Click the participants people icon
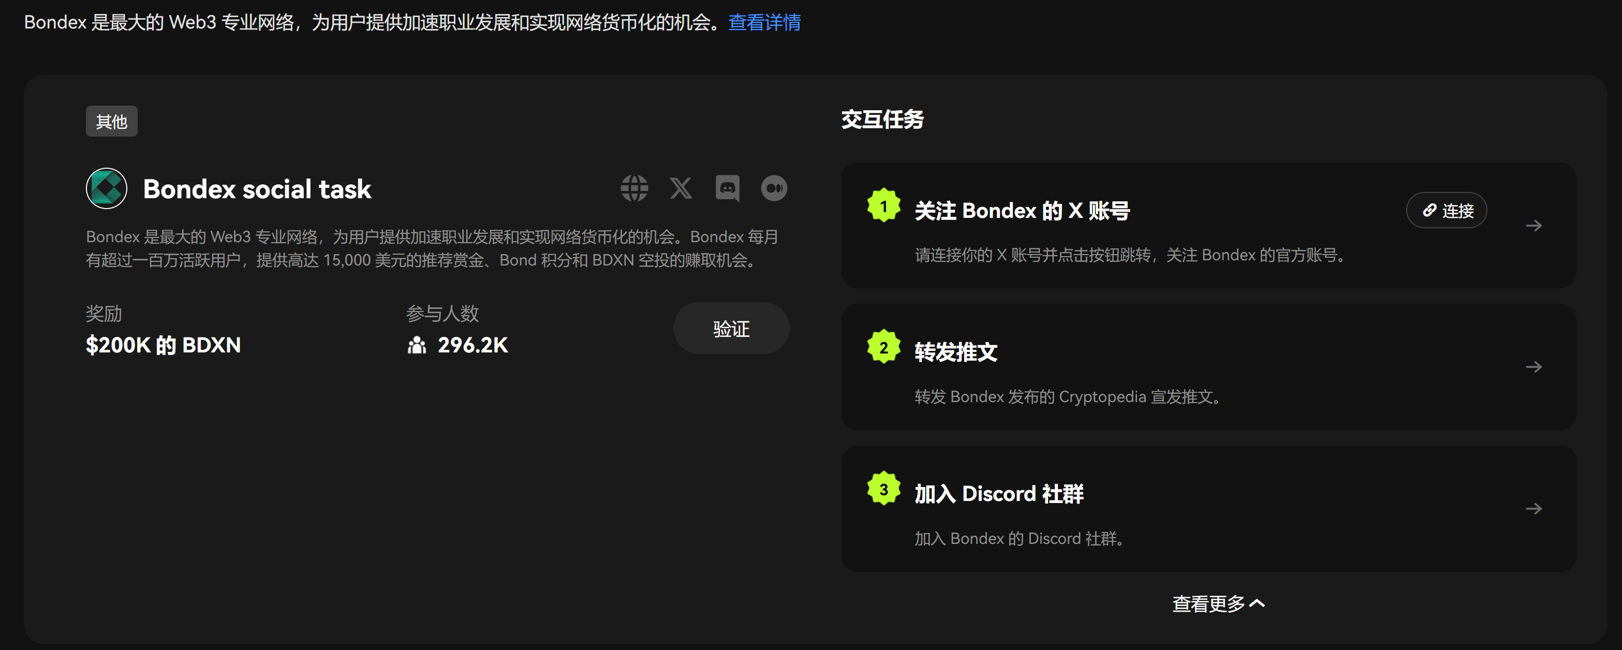 point(416,345)
